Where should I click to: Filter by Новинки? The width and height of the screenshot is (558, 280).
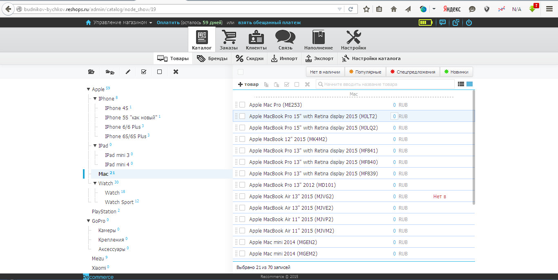click(x=457, y=72)
